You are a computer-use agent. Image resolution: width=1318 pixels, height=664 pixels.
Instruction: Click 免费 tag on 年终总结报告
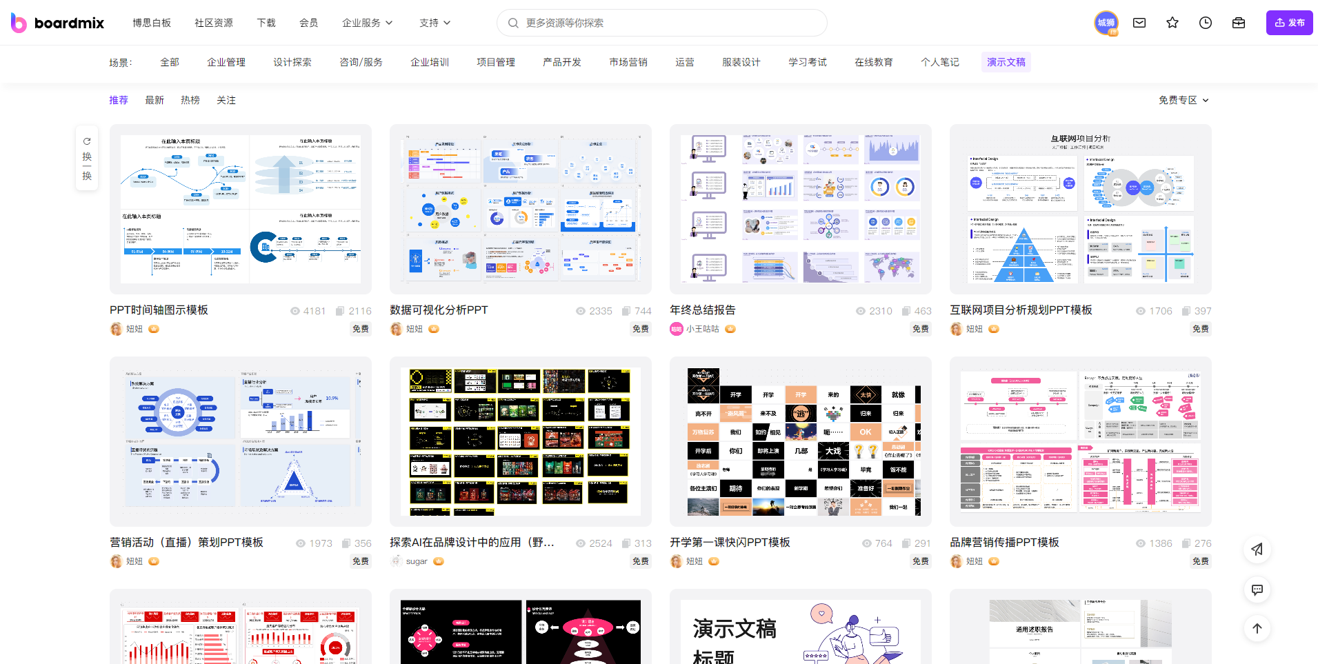(921, 329)
